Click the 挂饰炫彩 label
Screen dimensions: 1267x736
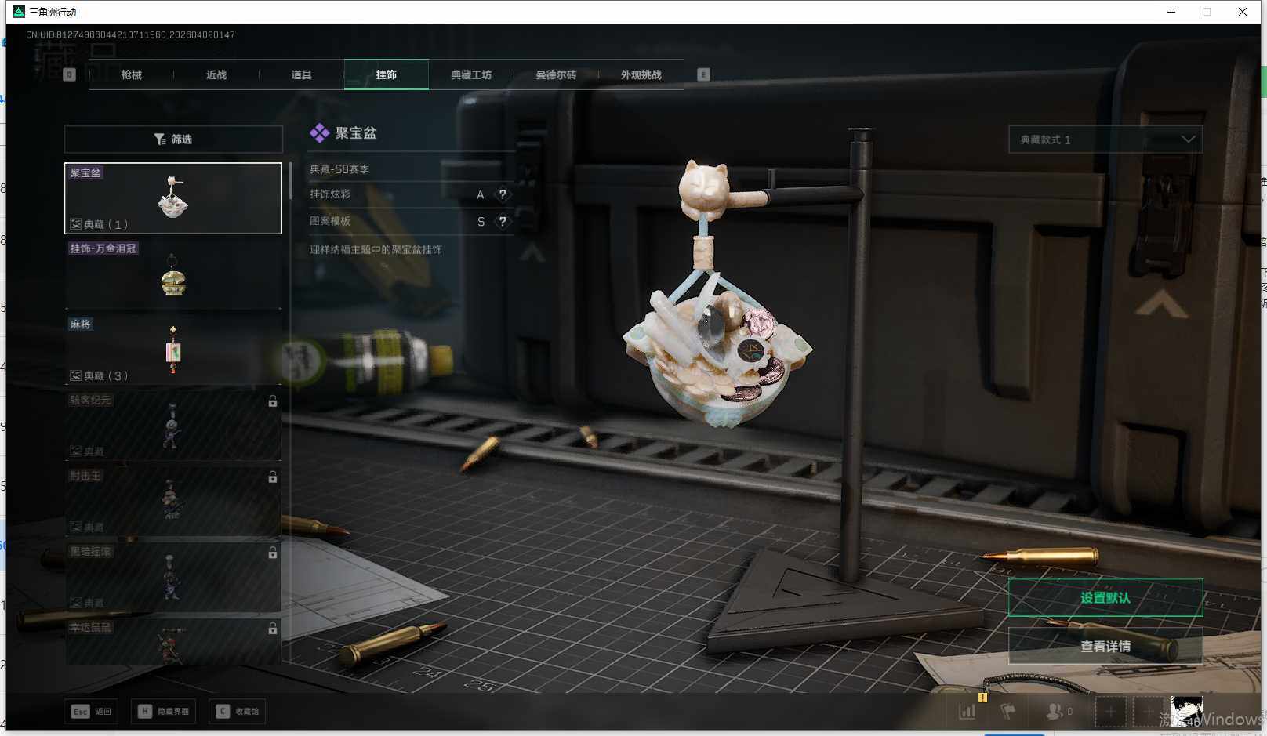(x=330, y=194)
